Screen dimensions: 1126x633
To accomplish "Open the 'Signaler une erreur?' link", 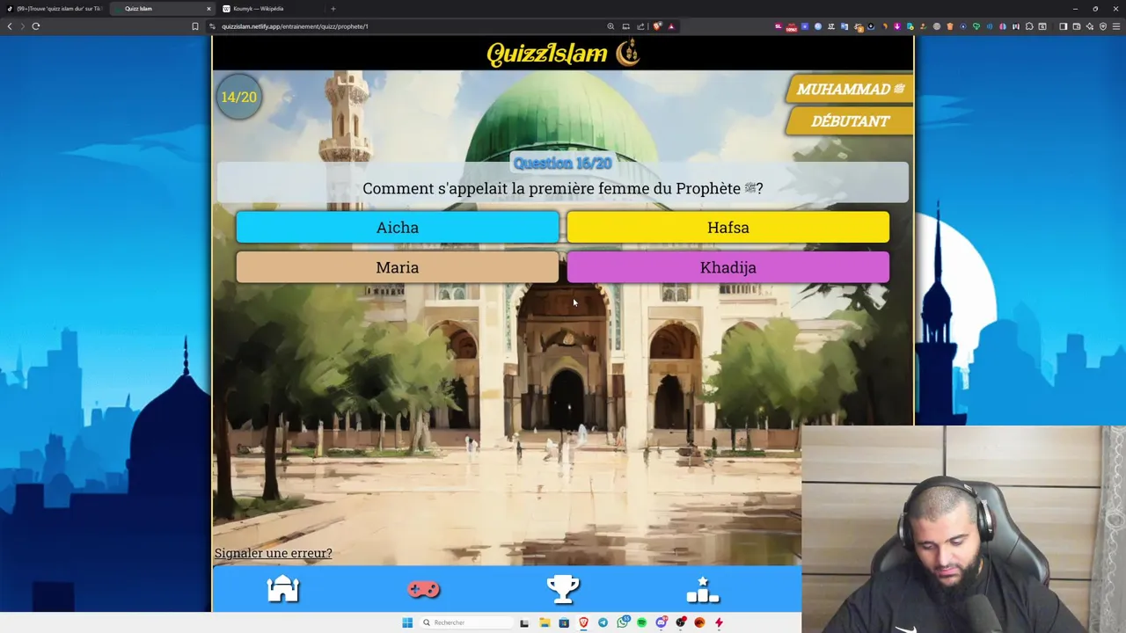I will 274,553.
